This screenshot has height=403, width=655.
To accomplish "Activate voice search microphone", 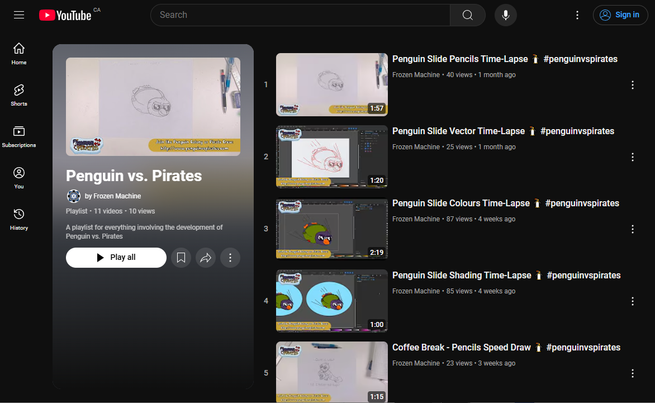I will point(505,15).
